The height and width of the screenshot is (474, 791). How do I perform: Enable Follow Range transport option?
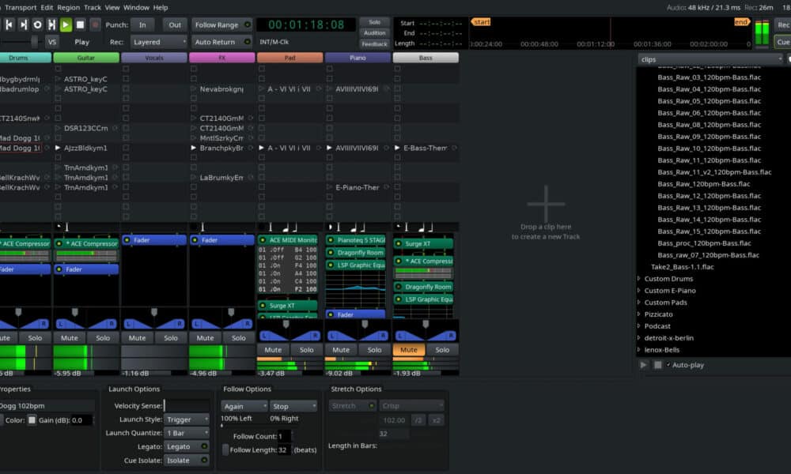click(221, 24)
